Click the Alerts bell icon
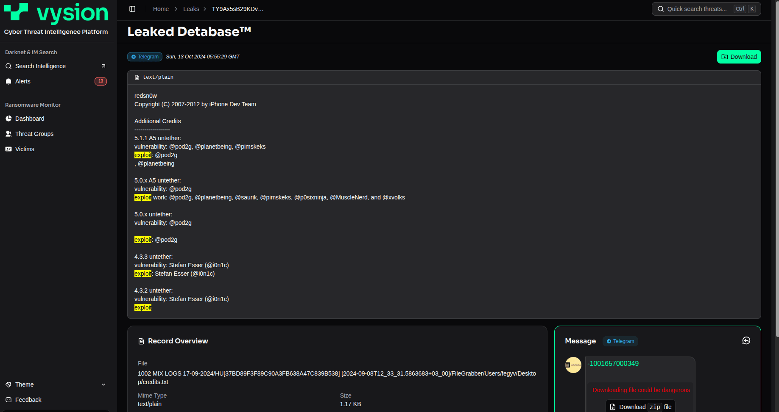 click(x=8, y=81)
